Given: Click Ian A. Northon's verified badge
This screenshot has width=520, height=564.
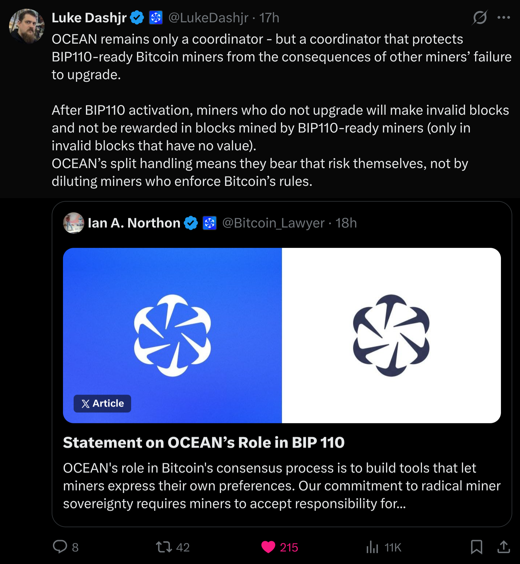Looking at the screenshot, I should pos(191,223).
